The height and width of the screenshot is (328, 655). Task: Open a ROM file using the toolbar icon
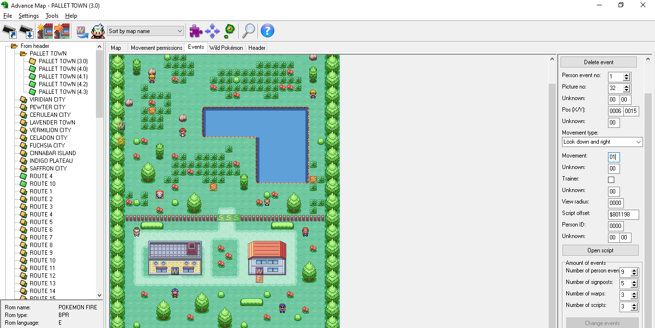coord(10,31)
